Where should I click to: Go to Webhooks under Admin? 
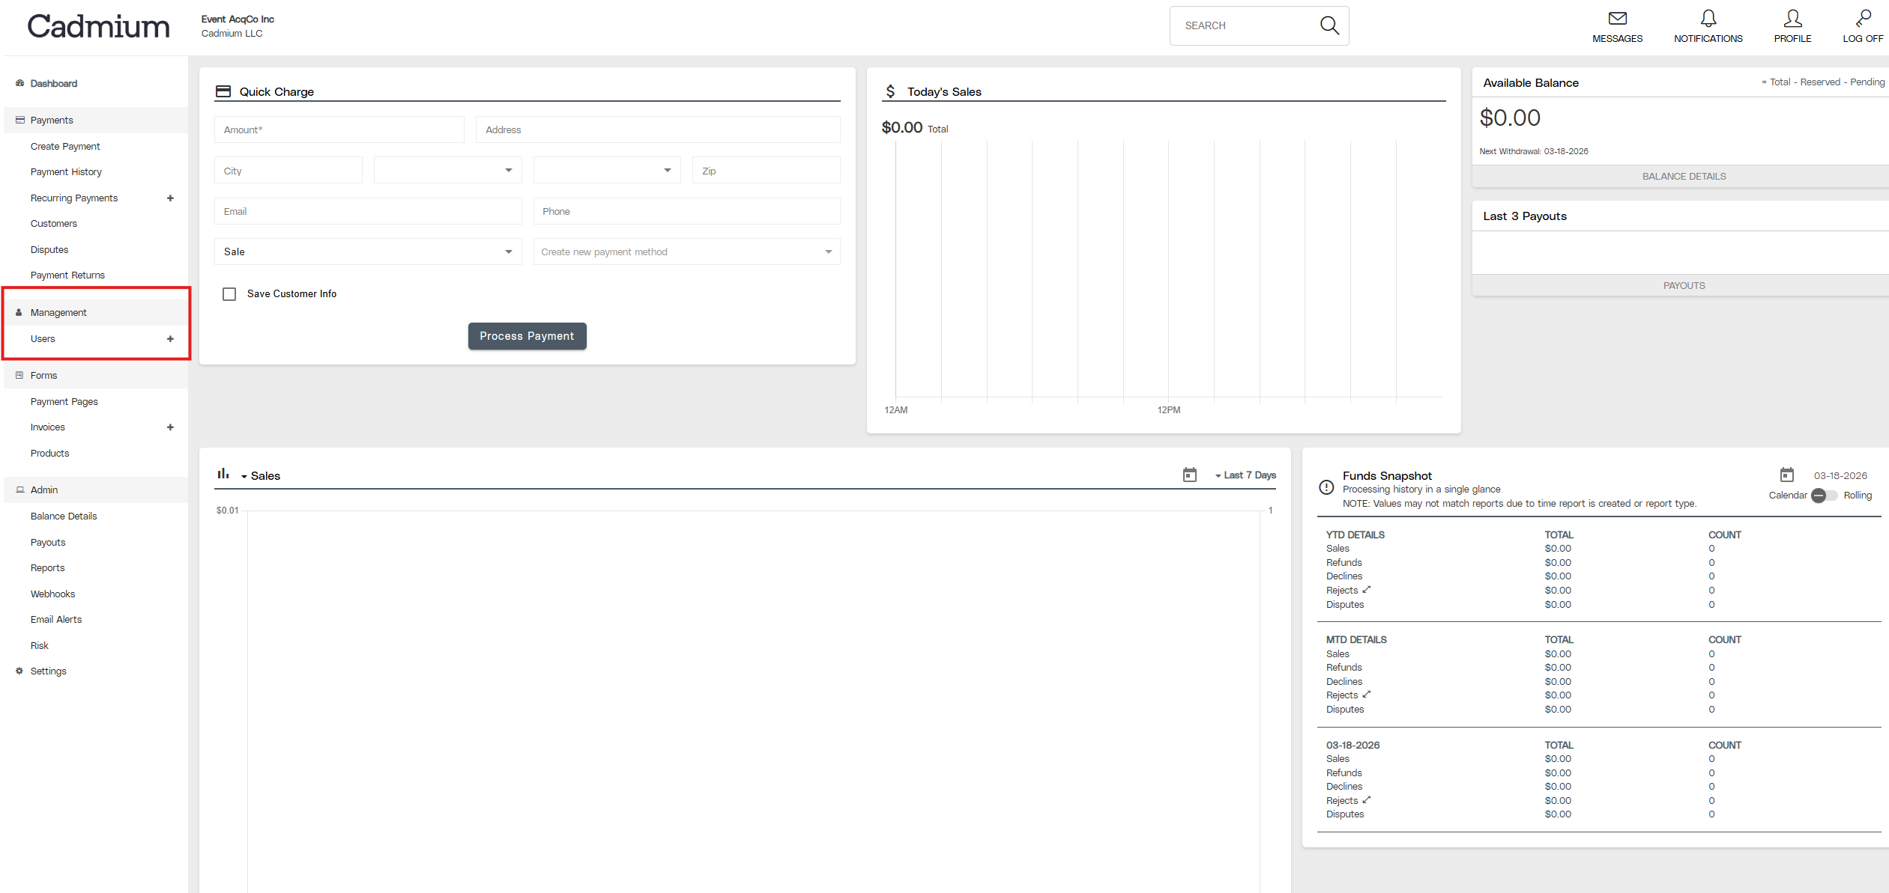coord(52,594)
